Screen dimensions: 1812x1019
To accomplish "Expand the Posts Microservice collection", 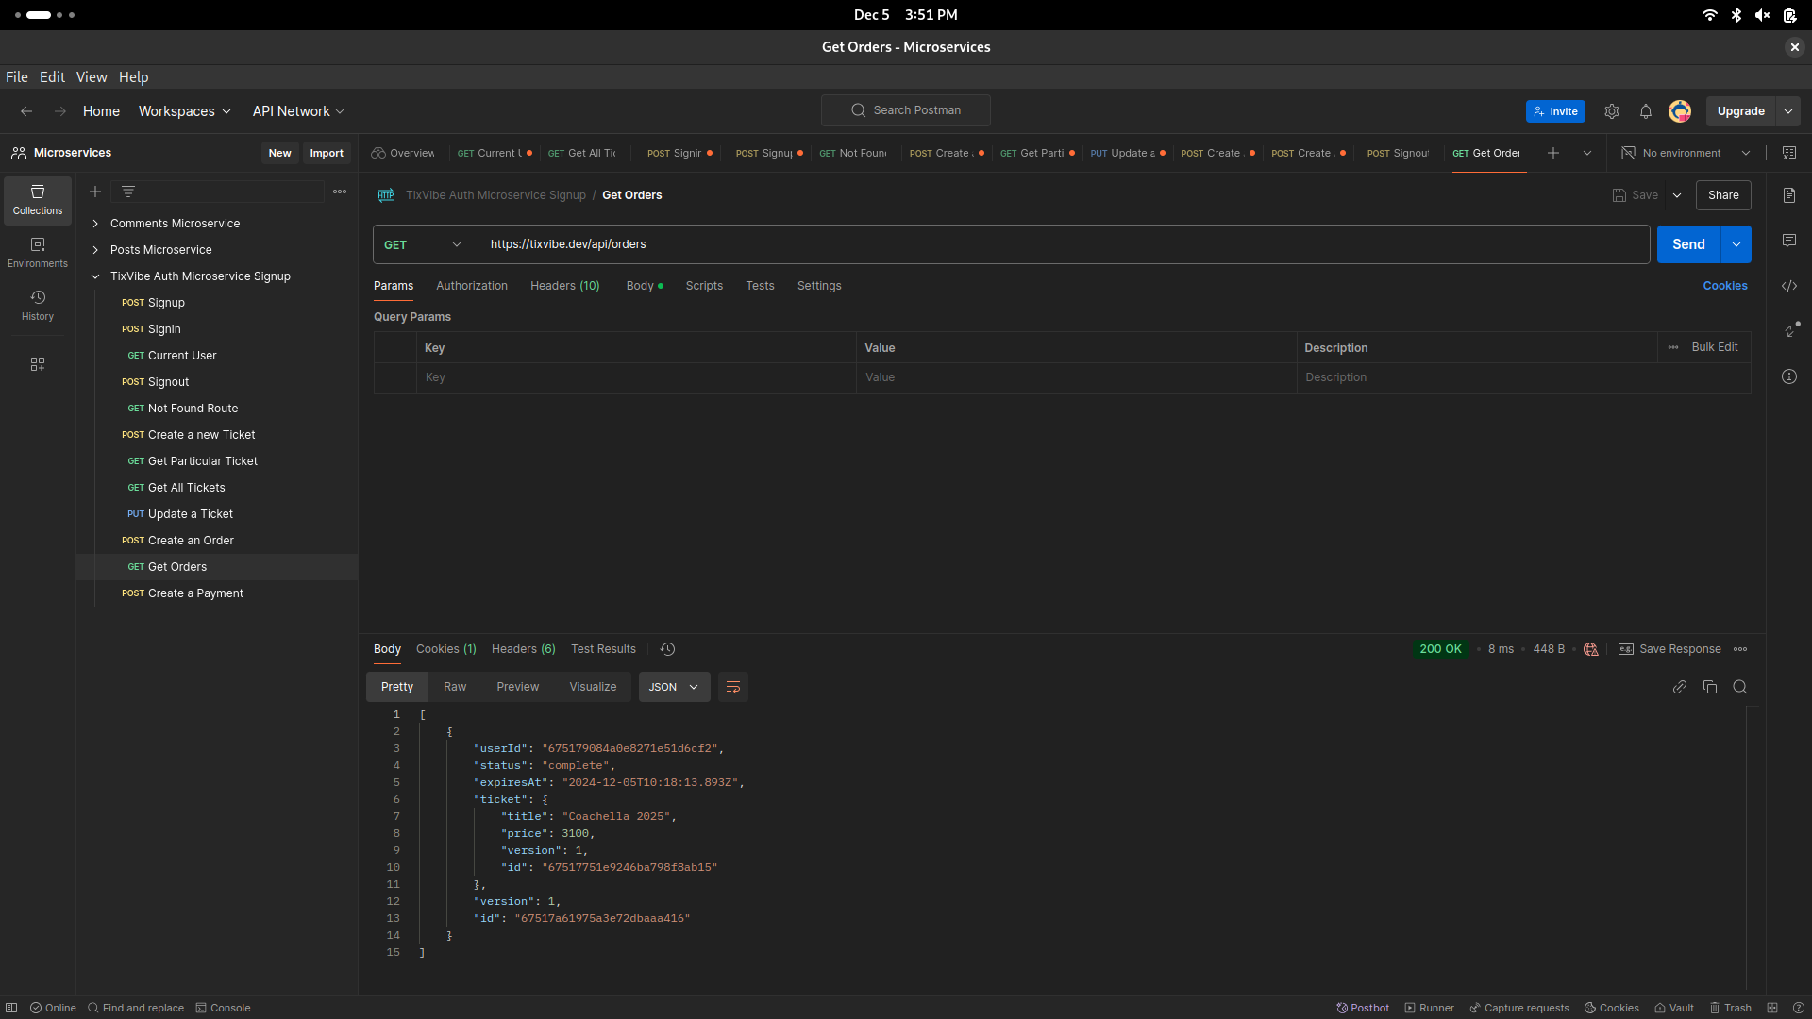I will click(95, 250).
